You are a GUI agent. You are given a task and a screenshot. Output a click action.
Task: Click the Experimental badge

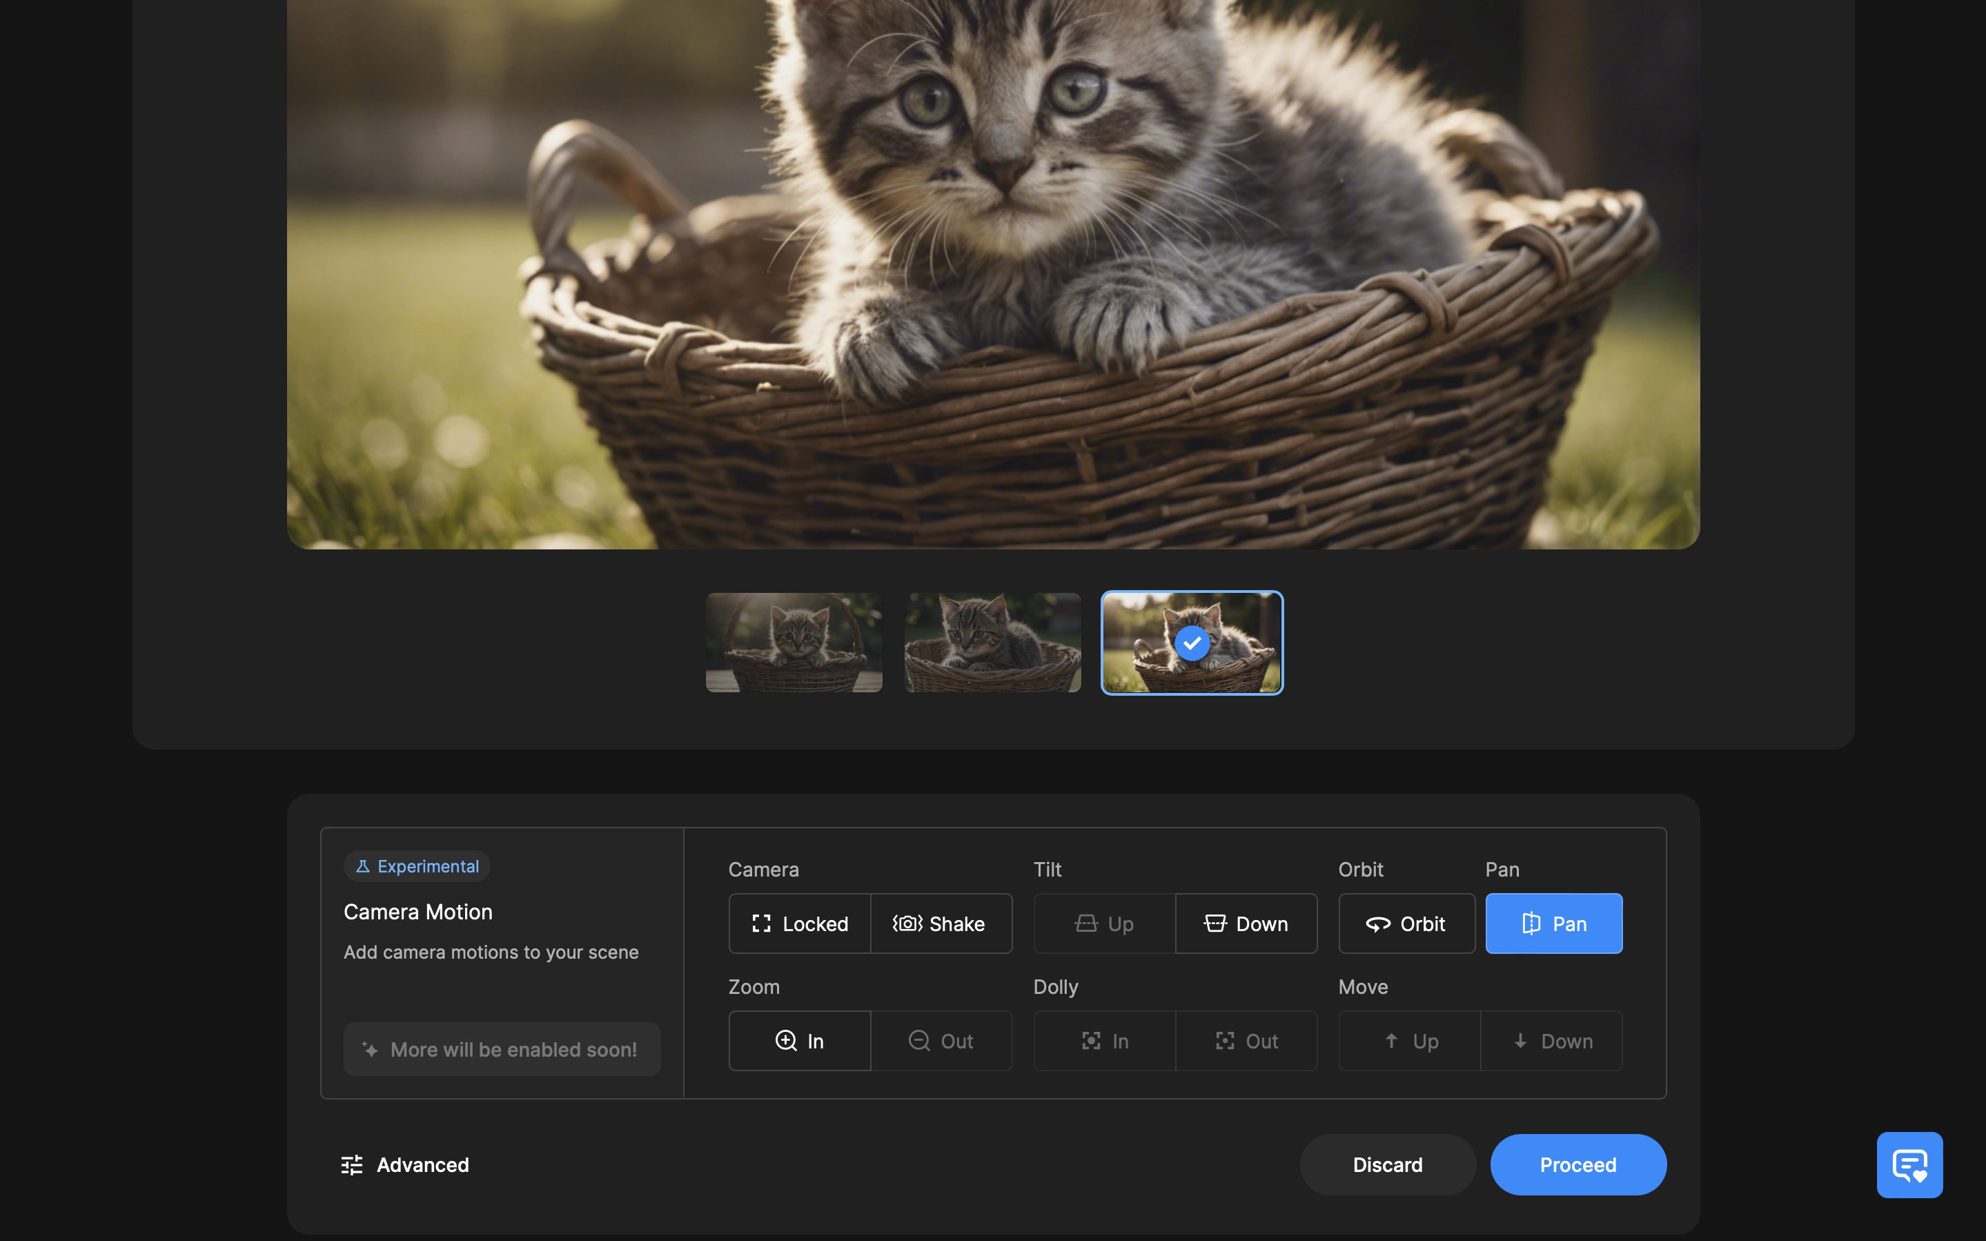point(417,866)
